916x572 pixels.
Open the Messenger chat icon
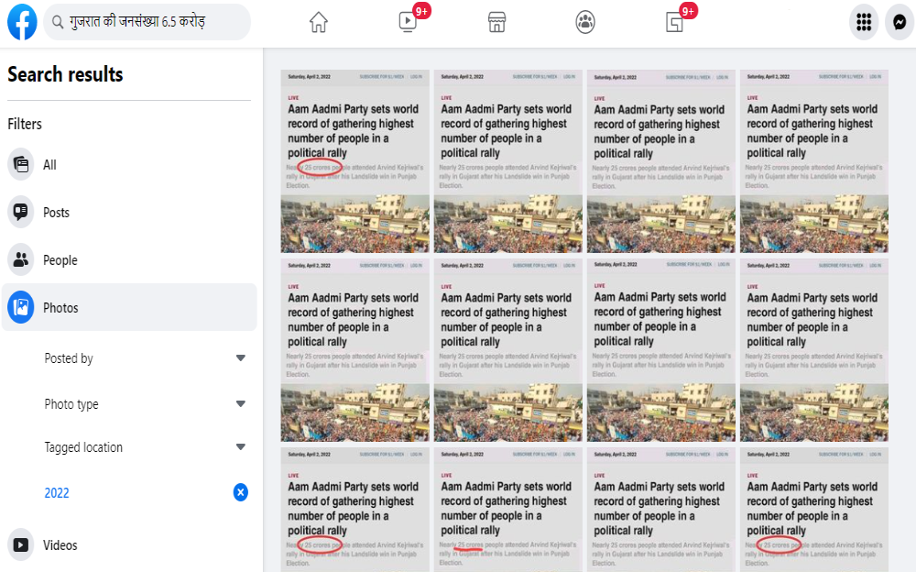coord(899,23)
